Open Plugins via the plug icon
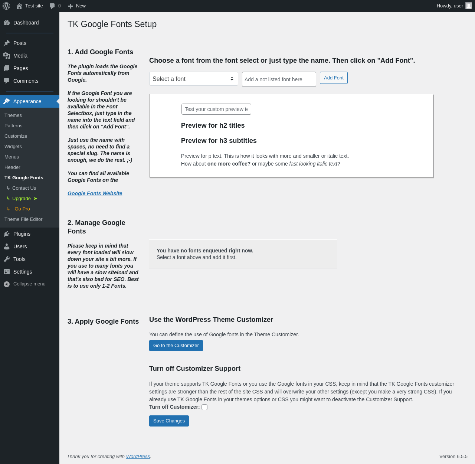475x464 pixels. point(7,234)
